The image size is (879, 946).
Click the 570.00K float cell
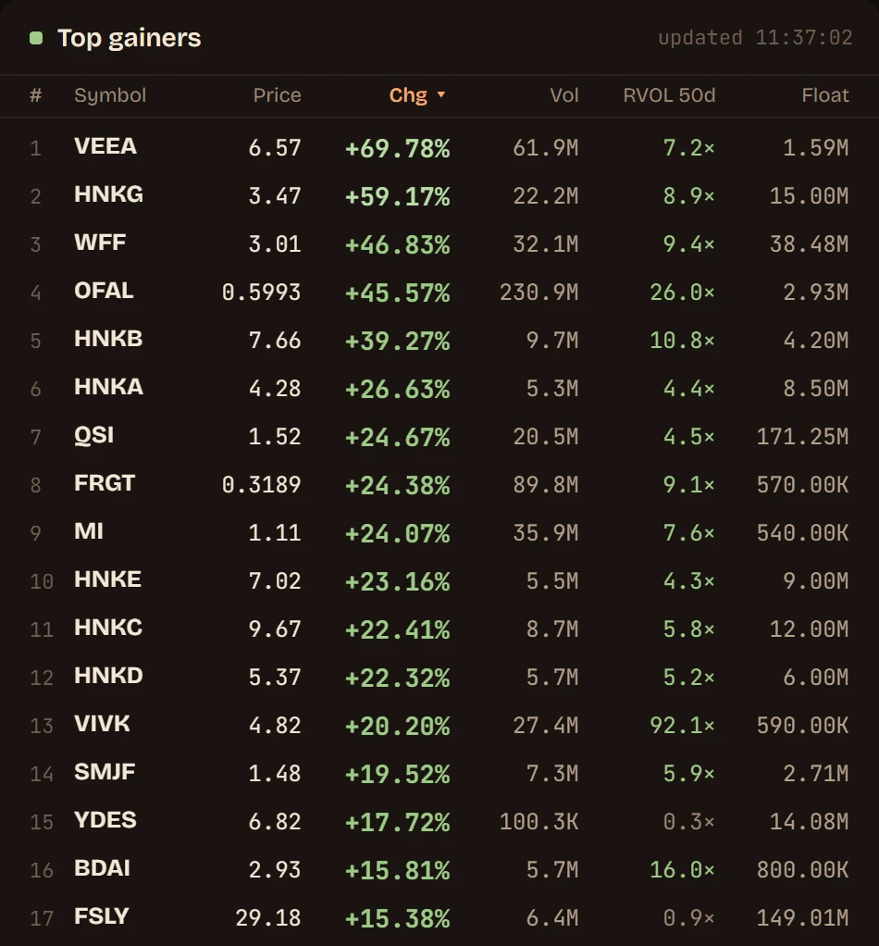pyautogui.click(x=802, y=485)
